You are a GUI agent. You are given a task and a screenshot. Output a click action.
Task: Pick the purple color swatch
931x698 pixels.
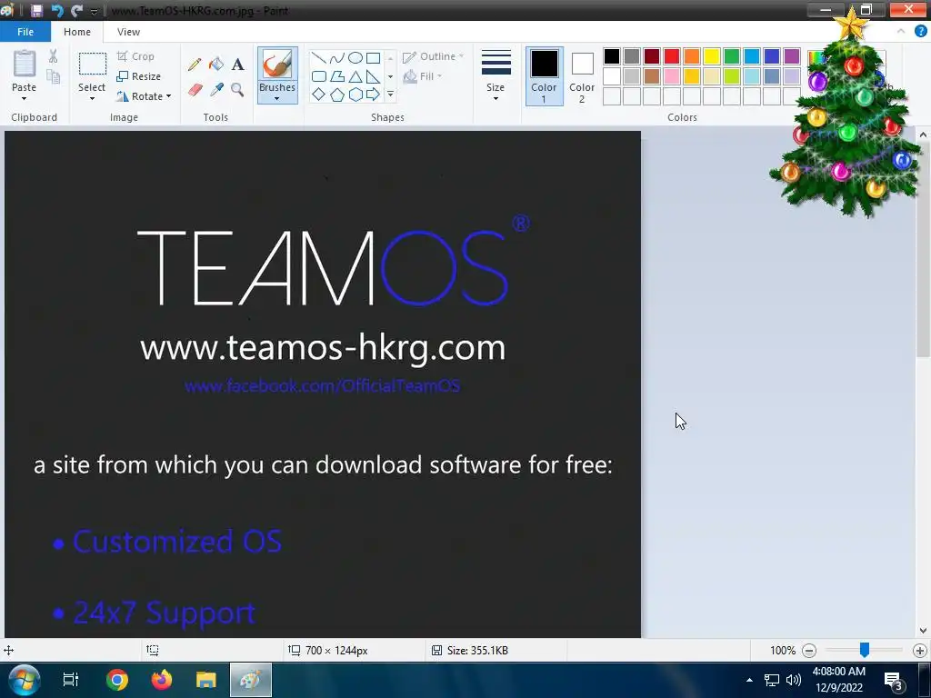pos(792,56)
